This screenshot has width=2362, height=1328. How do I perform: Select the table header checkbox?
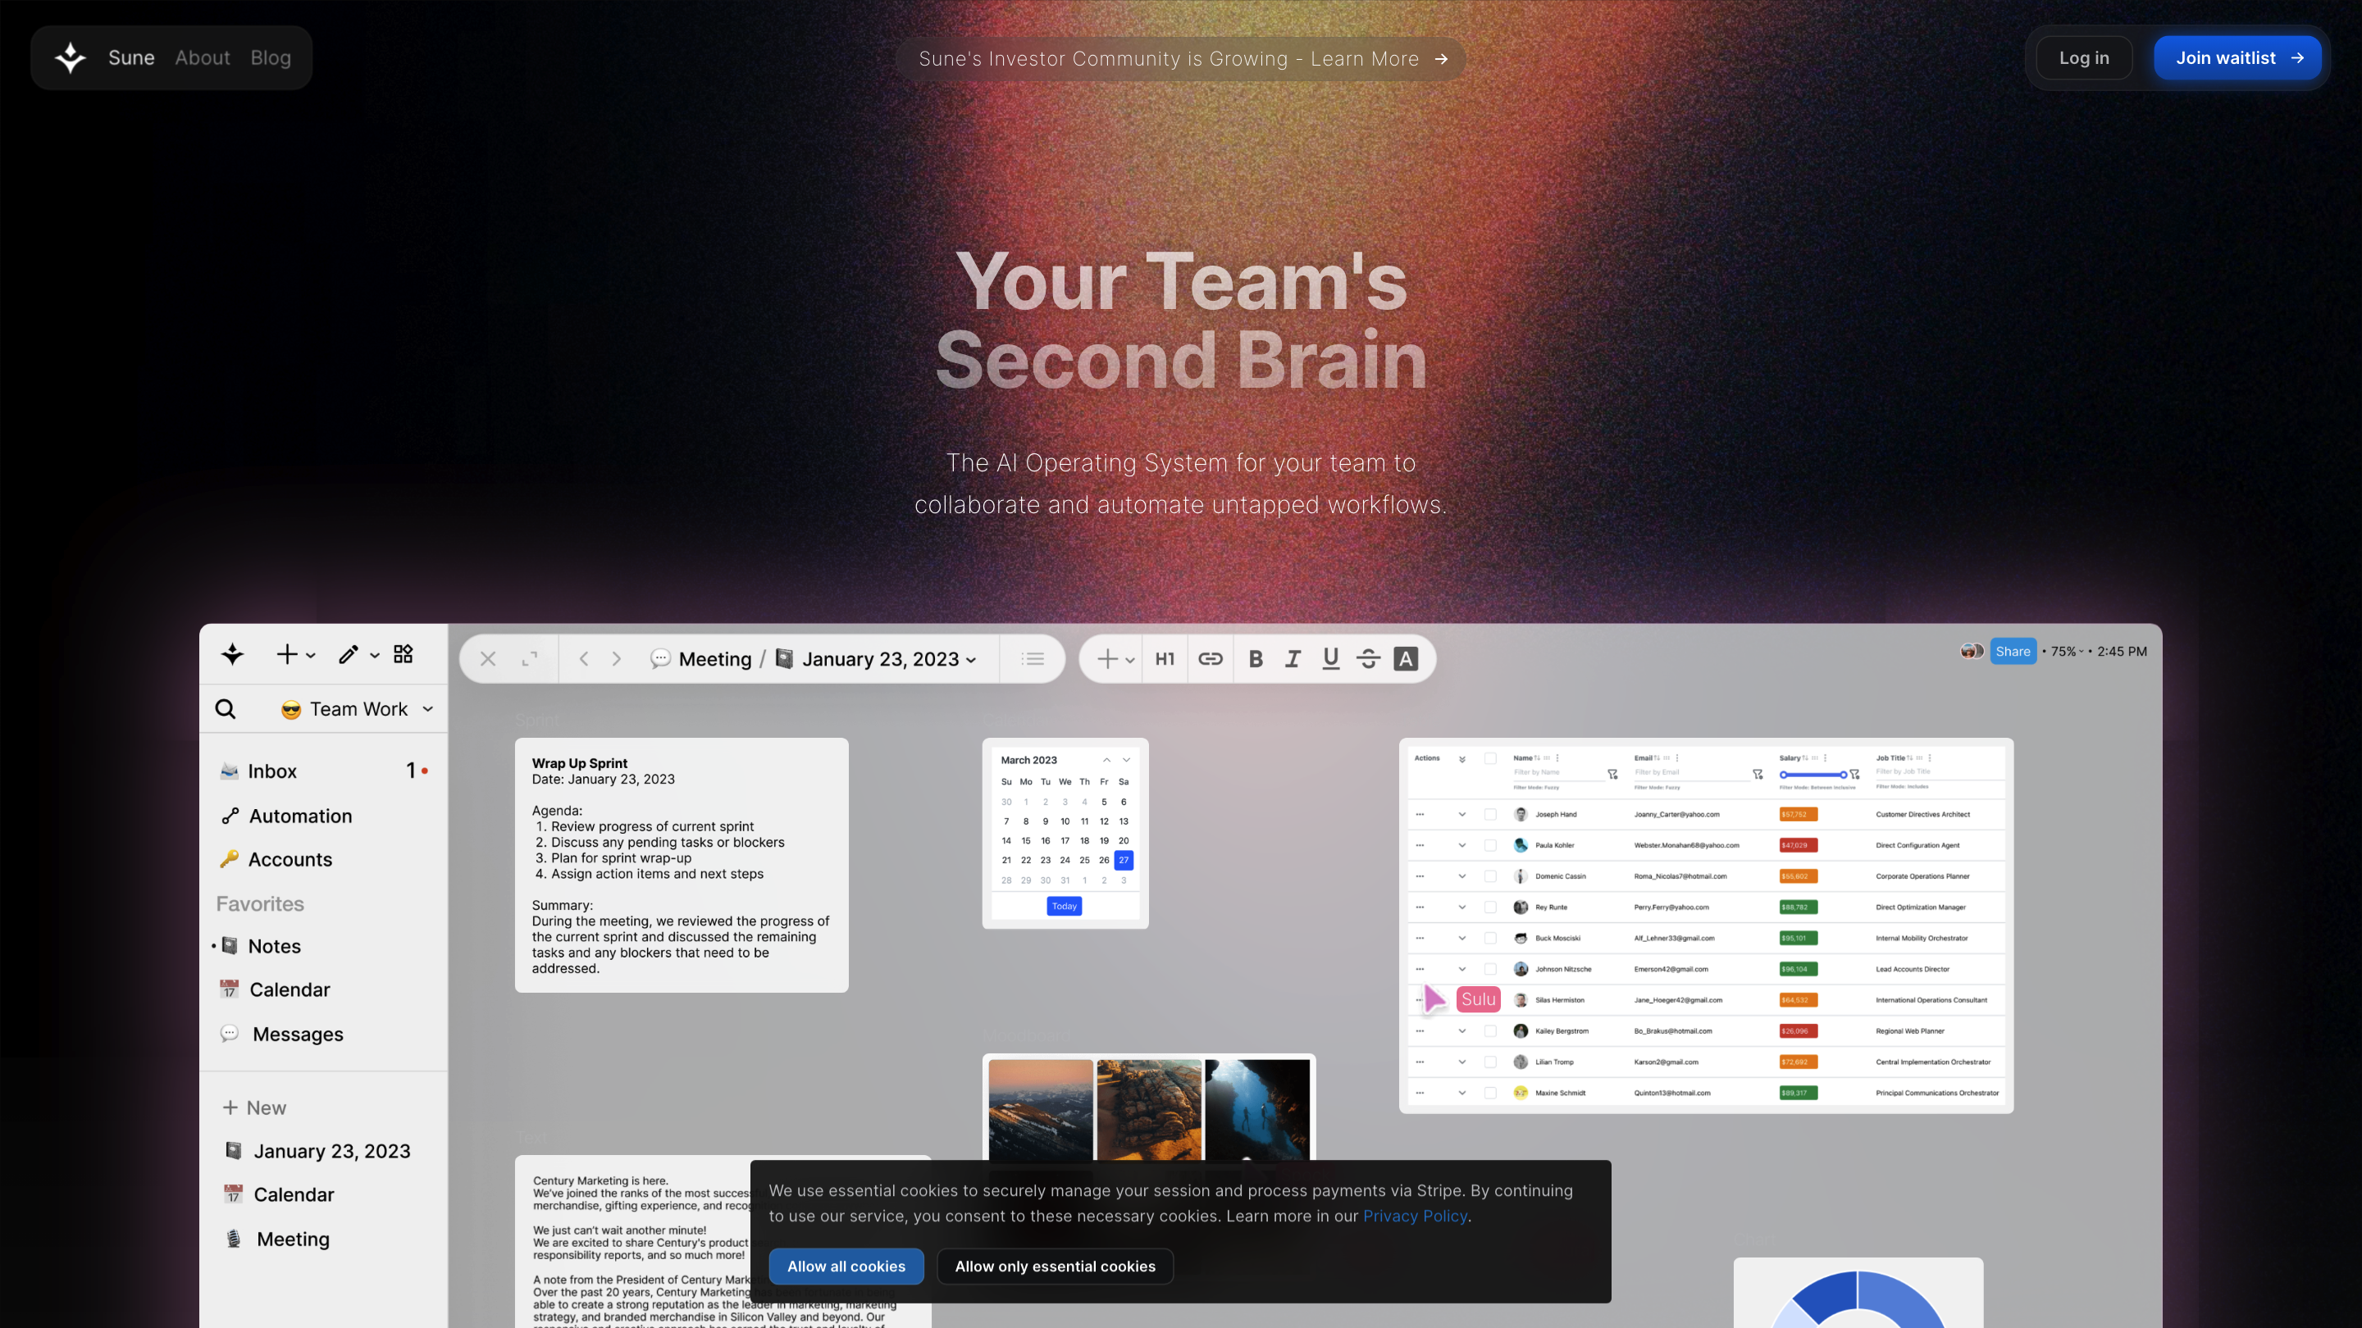coord(1490,759)
